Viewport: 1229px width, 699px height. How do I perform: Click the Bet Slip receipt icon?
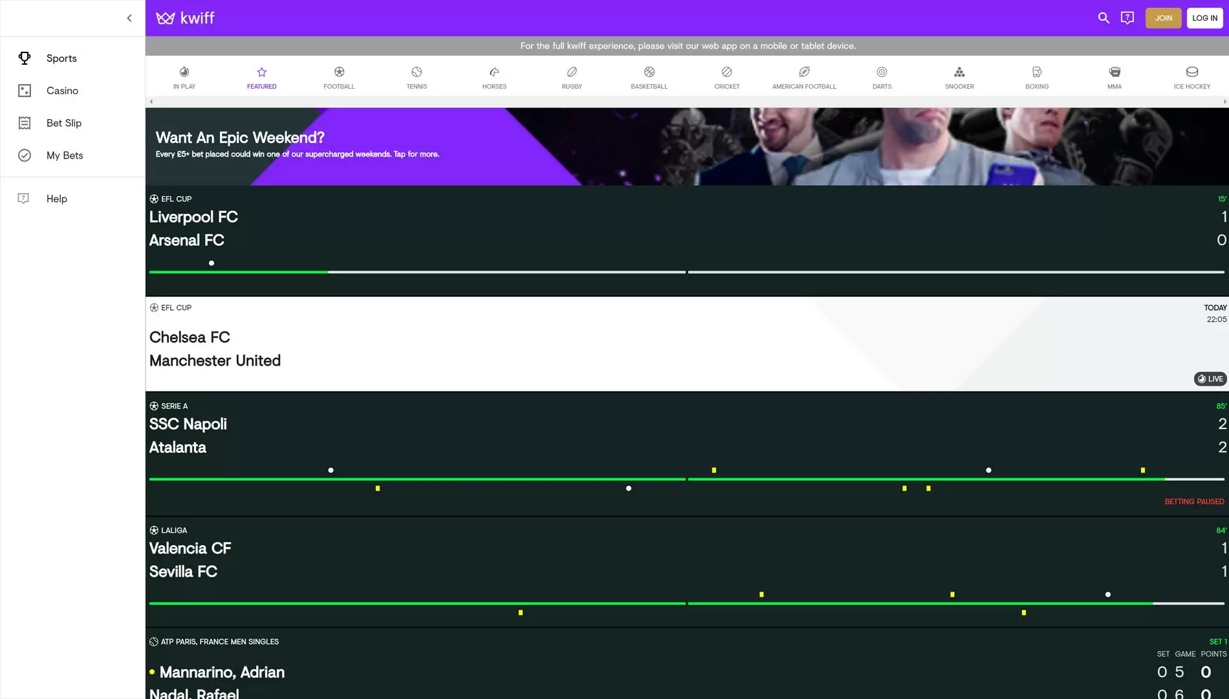pos(25,123)
